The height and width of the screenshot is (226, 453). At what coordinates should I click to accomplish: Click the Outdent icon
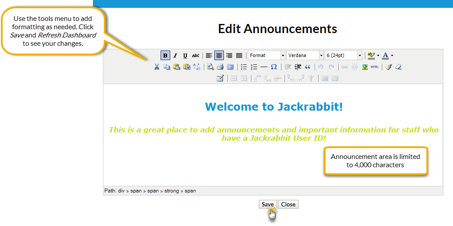click(x=288, y=67)
